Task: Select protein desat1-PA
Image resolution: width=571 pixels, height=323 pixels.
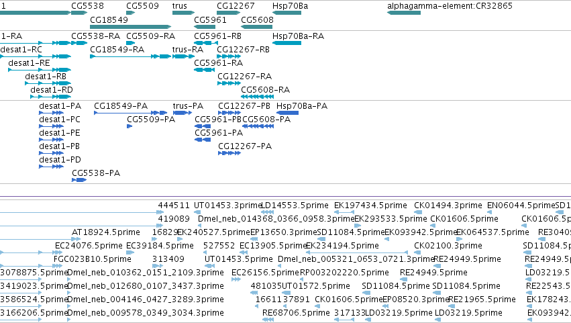Action: click(x=60, y=106)
